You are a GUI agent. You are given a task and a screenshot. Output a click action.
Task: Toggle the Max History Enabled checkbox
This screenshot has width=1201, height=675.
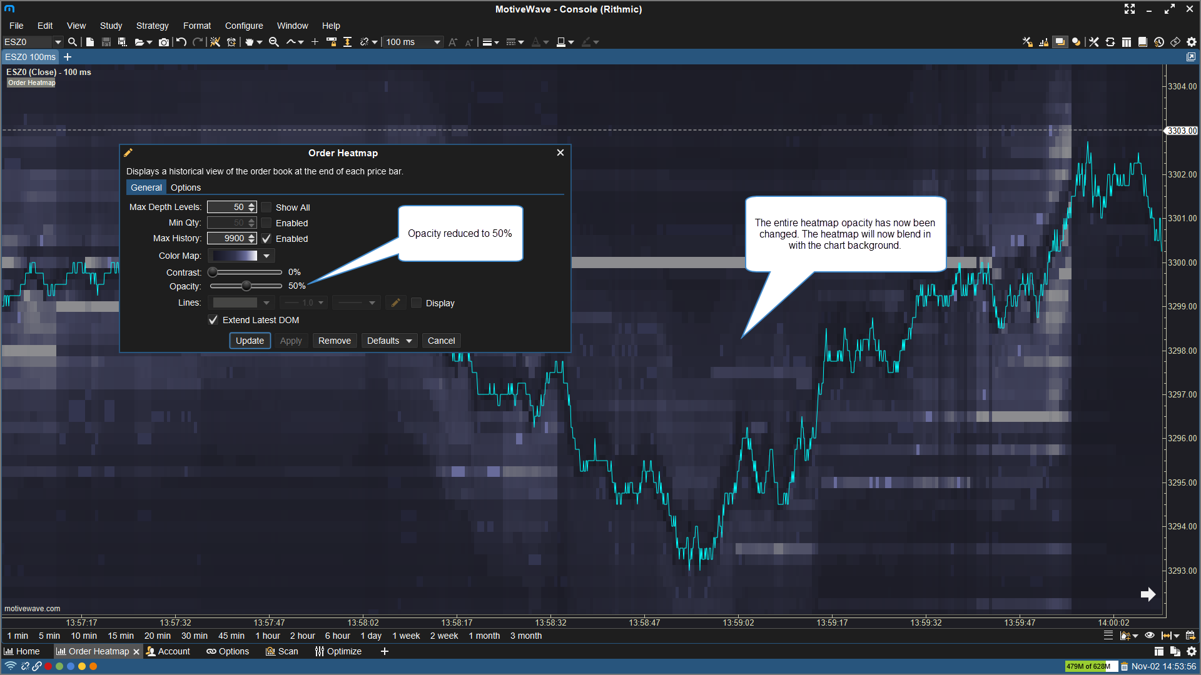pos(267,239)
